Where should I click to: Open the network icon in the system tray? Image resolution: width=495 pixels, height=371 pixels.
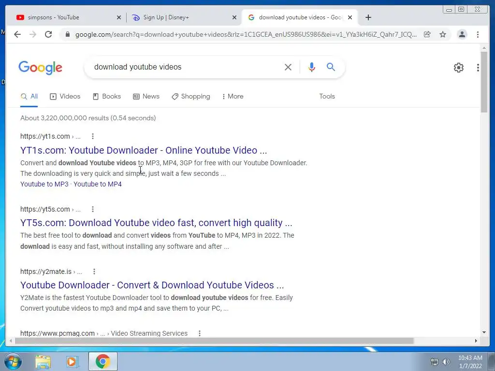(435, 362)
